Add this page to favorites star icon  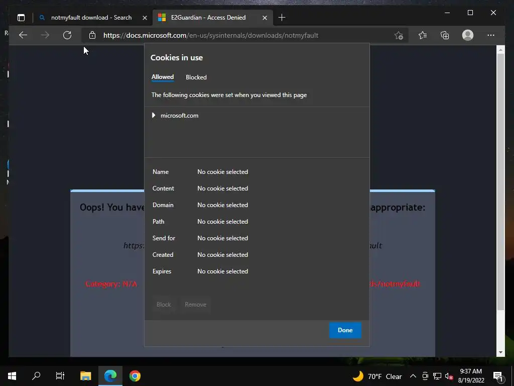399,35
